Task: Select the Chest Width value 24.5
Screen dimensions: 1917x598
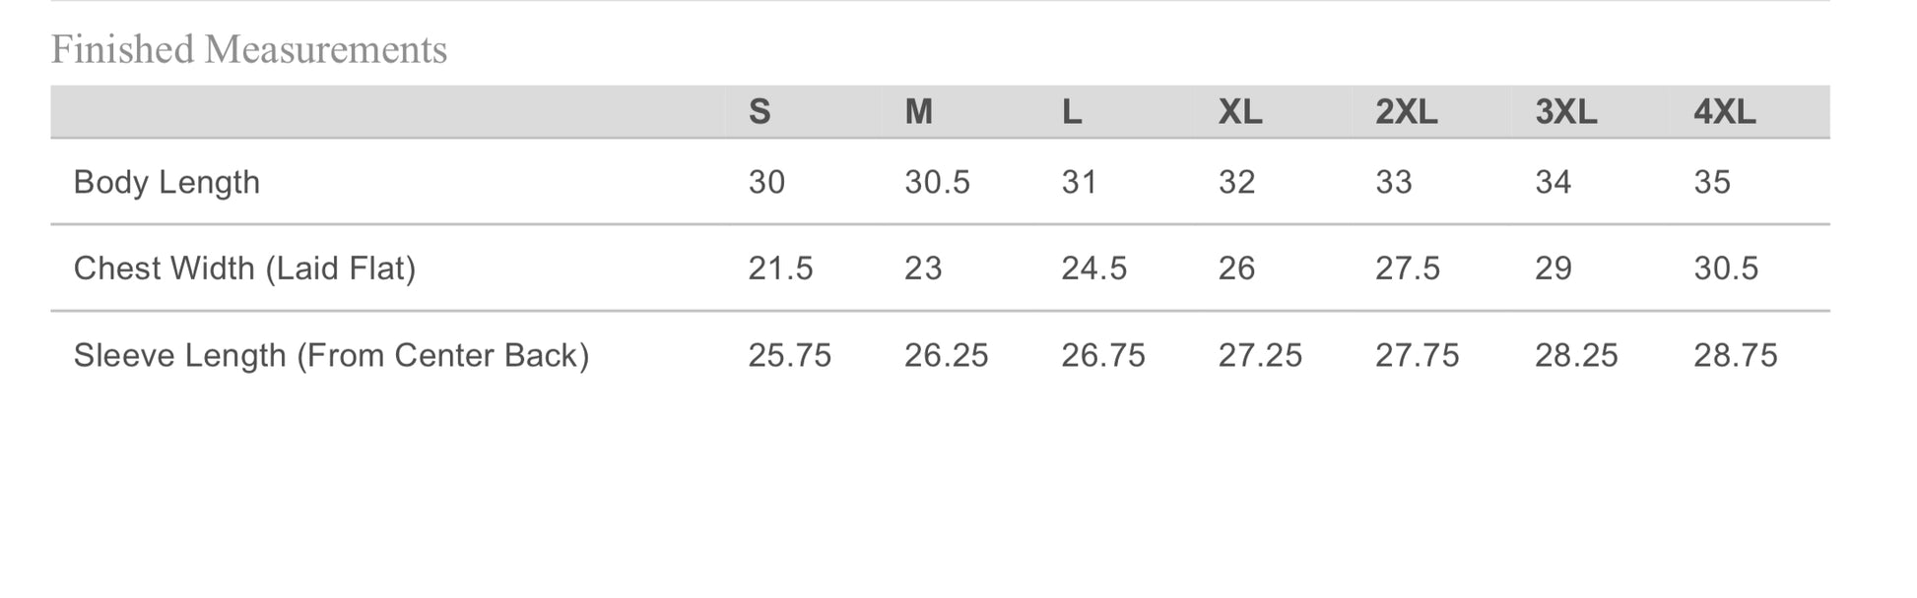Action: tap(1093, 269)
